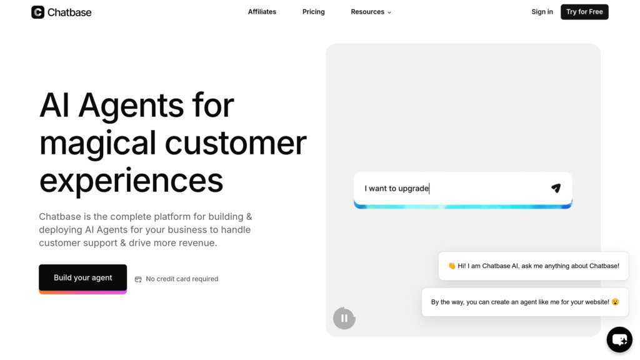Click the Build your agent button
Screen dimensions: 640x360
pyautogui.click(x=82, y=278)
